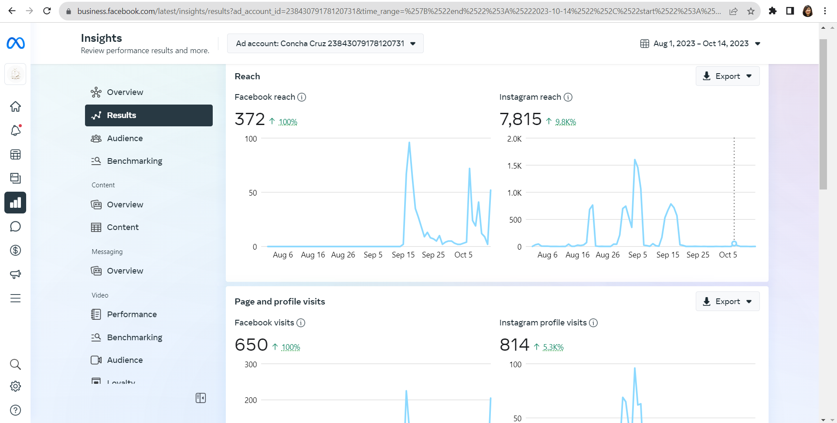Open the Inbox chat bubble icon
The image size is (837, 423).
[x=16, y=227]
